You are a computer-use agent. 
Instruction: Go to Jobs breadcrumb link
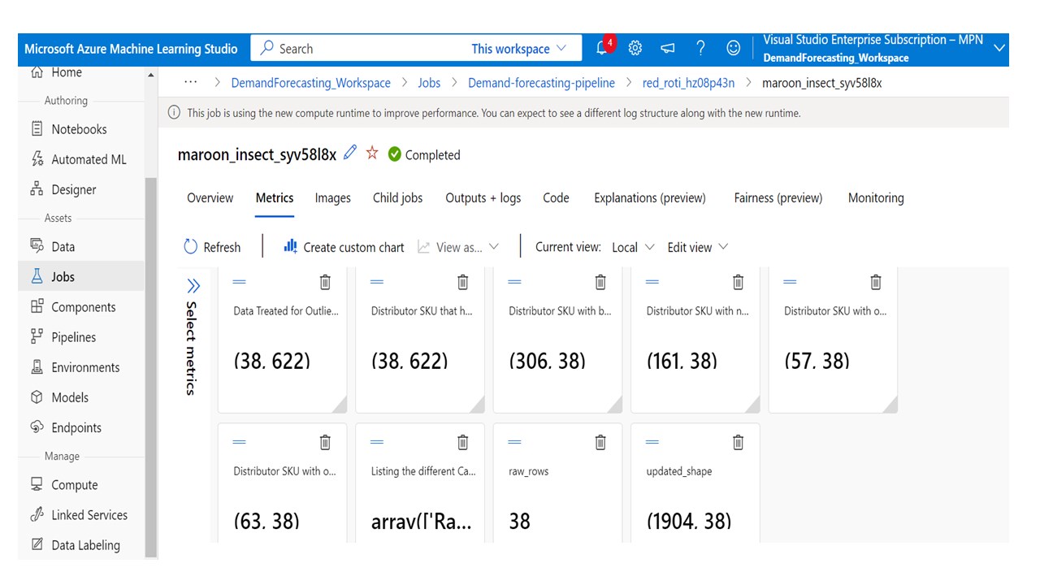point(429,83)
